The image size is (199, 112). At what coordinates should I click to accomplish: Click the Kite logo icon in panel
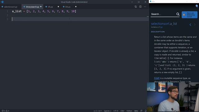(x=197, y=6)
